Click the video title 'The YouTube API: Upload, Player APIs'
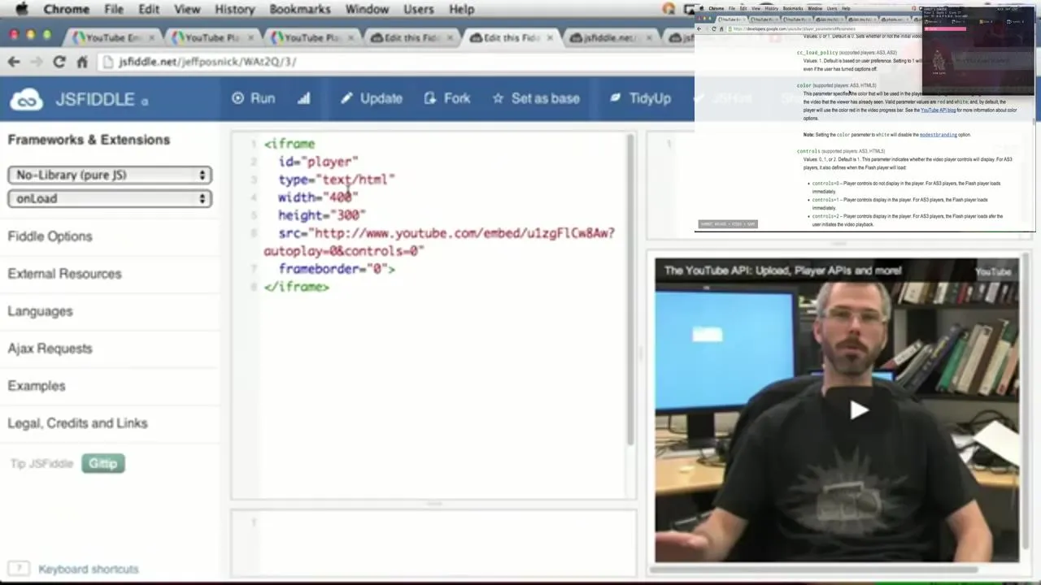1041x585 pixels. (782, 271)
